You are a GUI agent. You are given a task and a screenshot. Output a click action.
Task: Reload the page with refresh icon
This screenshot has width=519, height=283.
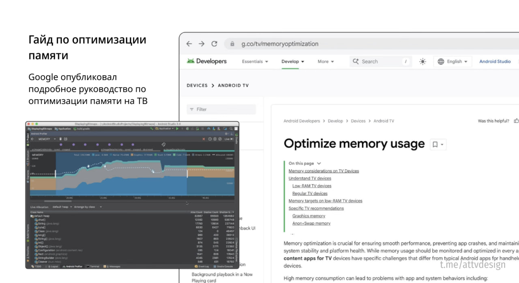click(x=214, y=44)
